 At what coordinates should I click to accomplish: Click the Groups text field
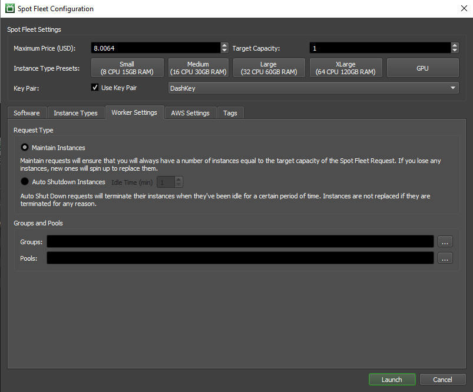coord(240,241)
